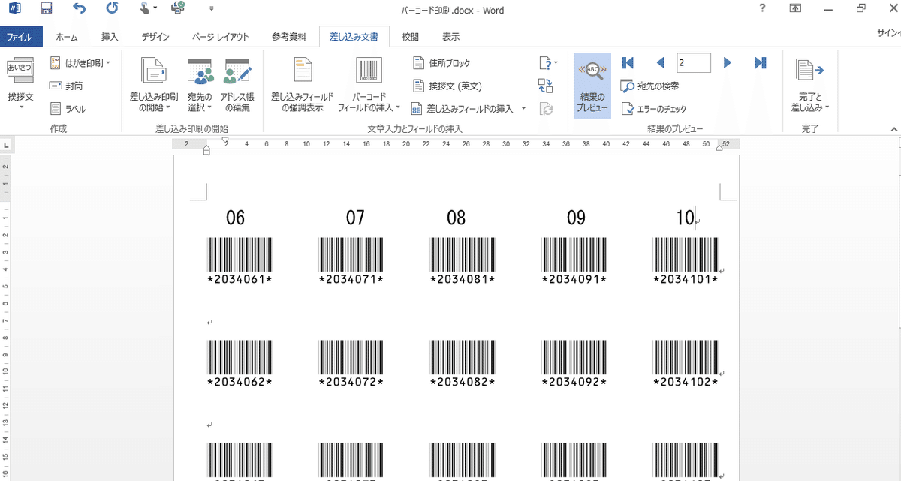Click the tab selector at ruler corner
This screenshot has height=481, width=901.
tap(7, 143)
